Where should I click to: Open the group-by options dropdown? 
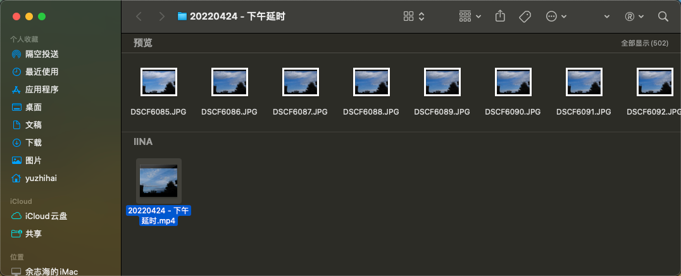pyautogui.click(x=470, y=16)
